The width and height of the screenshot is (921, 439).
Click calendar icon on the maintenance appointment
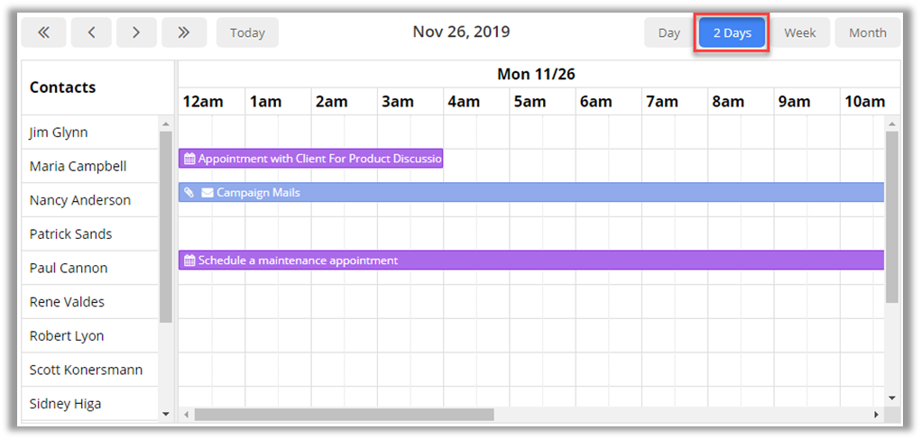pyautogui.click(x=189, y=261)
